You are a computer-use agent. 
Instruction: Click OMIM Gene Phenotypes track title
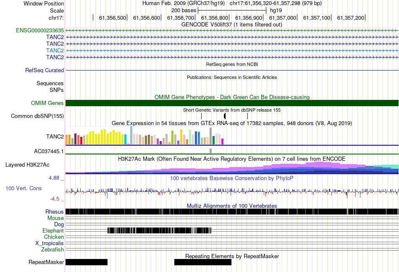pos(232,97)
